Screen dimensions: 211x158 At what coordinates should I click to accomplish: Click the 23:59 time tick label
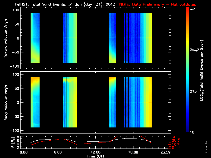click(x=169, y=152)
